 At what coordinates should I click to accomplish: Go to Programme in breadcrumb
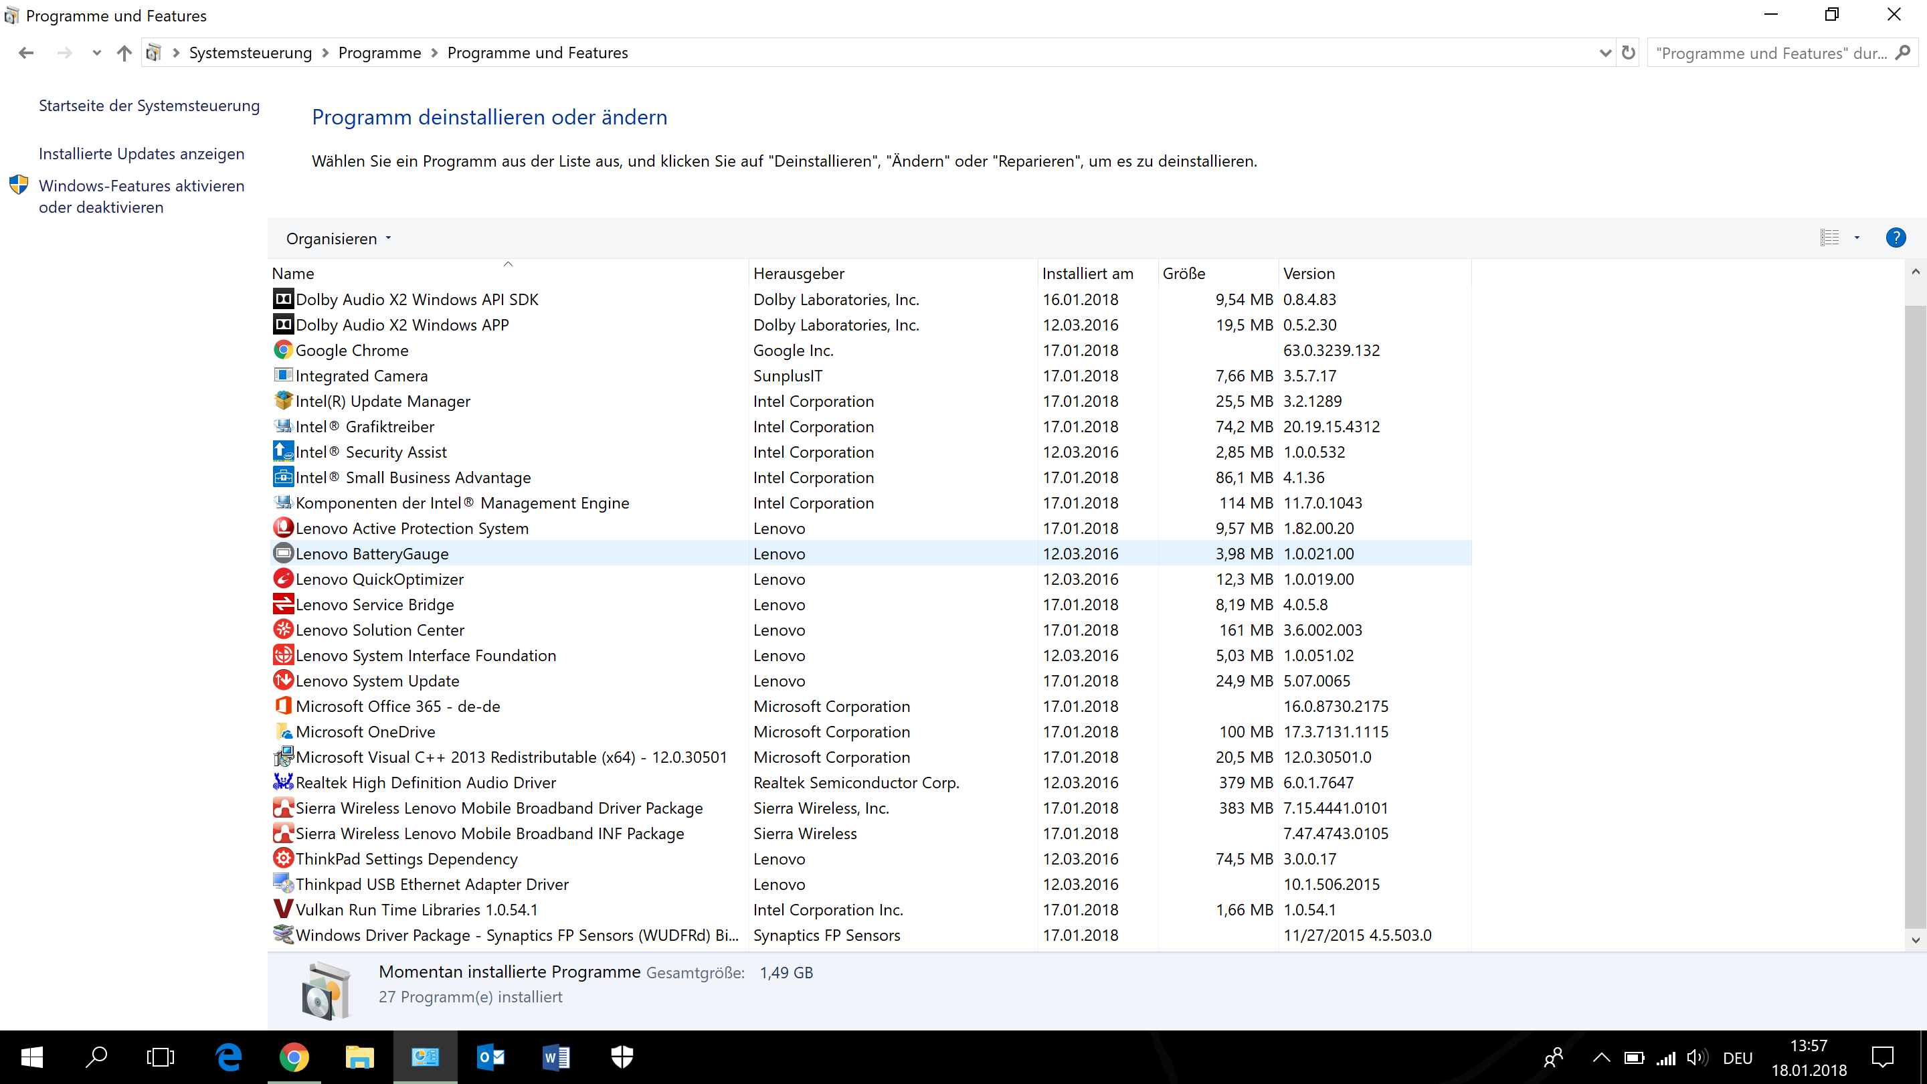point(379,53)
